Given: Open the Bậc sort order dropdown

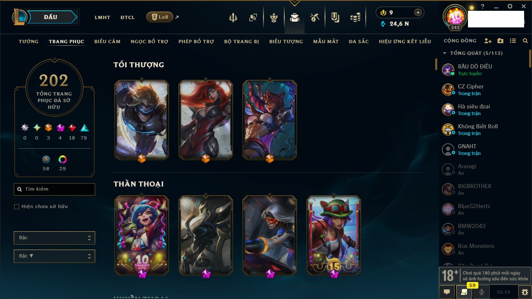Looking at the screenshot, I should point(54,256).
